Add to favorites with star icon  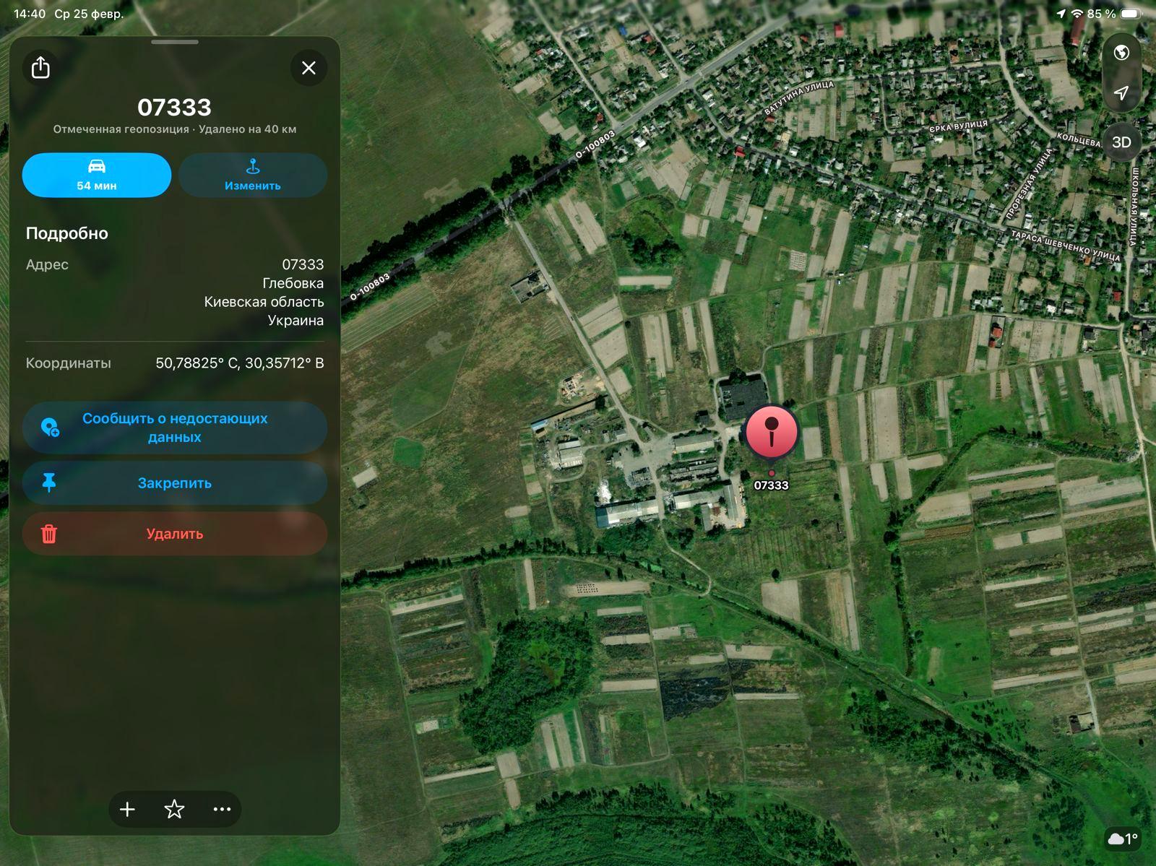(174, 809)
